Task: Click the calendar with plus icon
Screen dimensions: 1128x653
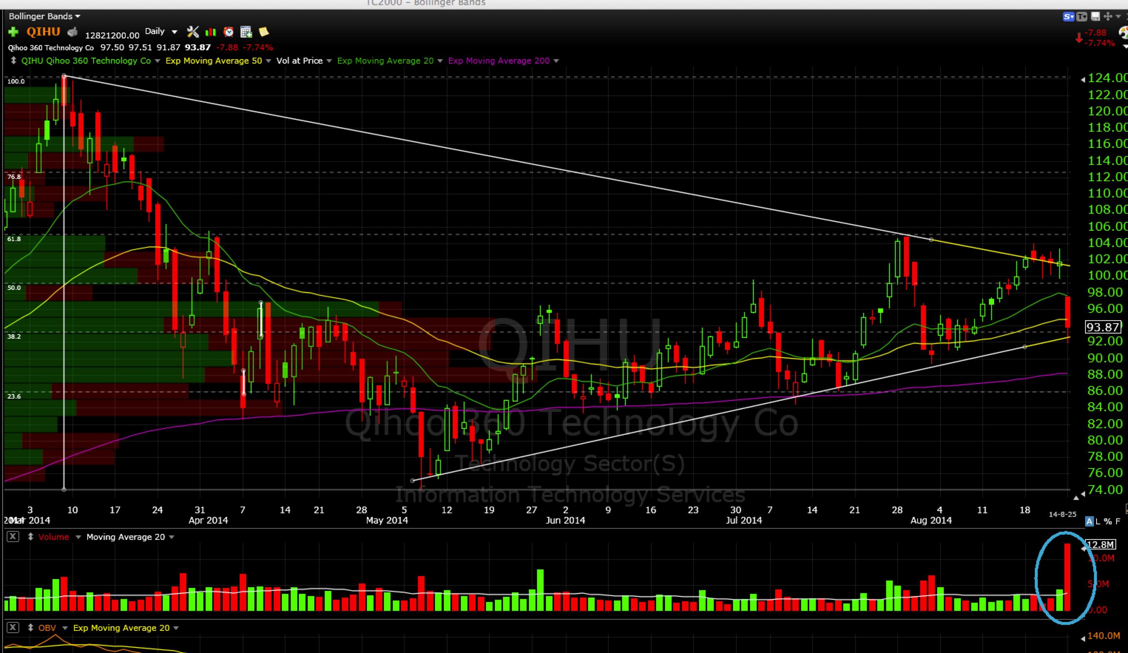Action: pyautogui.click(x=246, y=32)
